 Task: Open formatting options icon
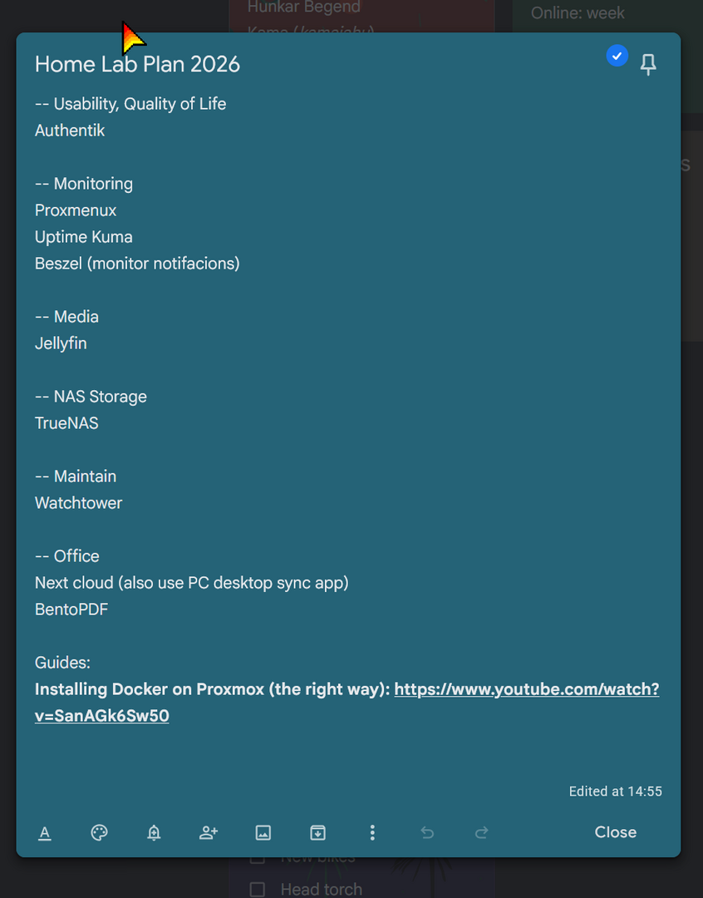pyautogui.click(x=45, y=832)
